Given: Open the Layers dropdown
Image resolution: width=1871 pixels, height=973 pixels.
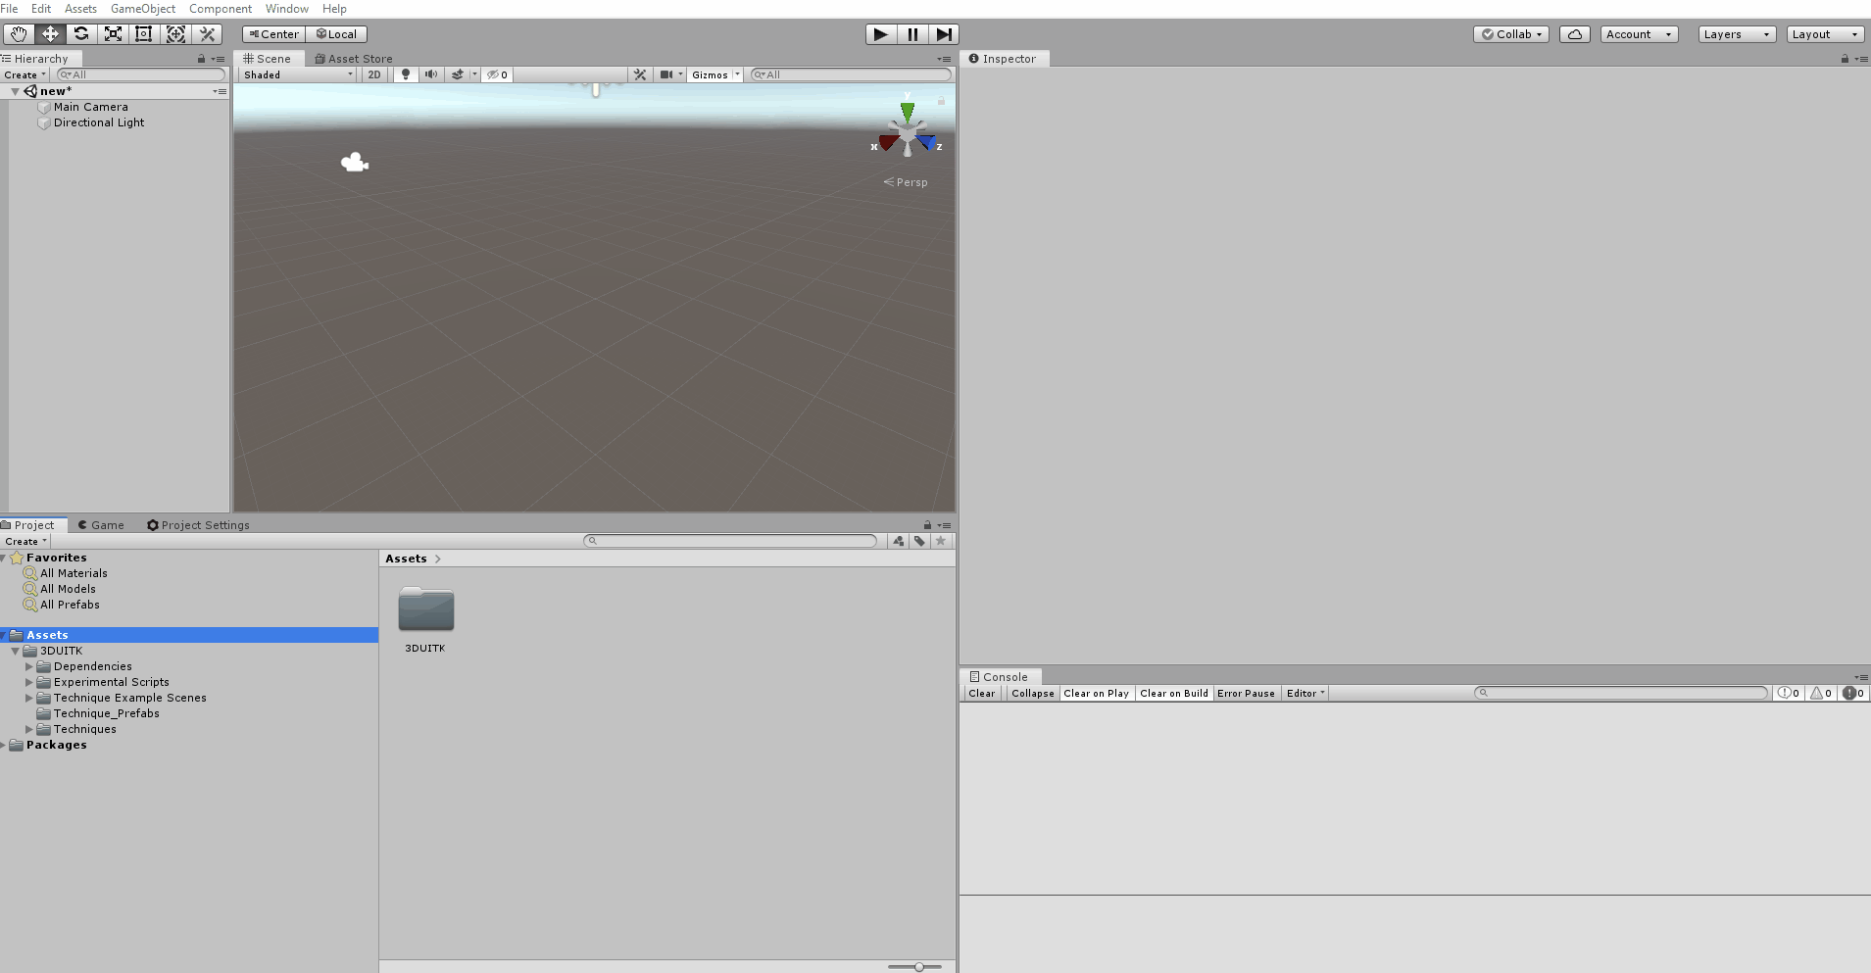Looking at the screenshot, I should coord(1737,34).
